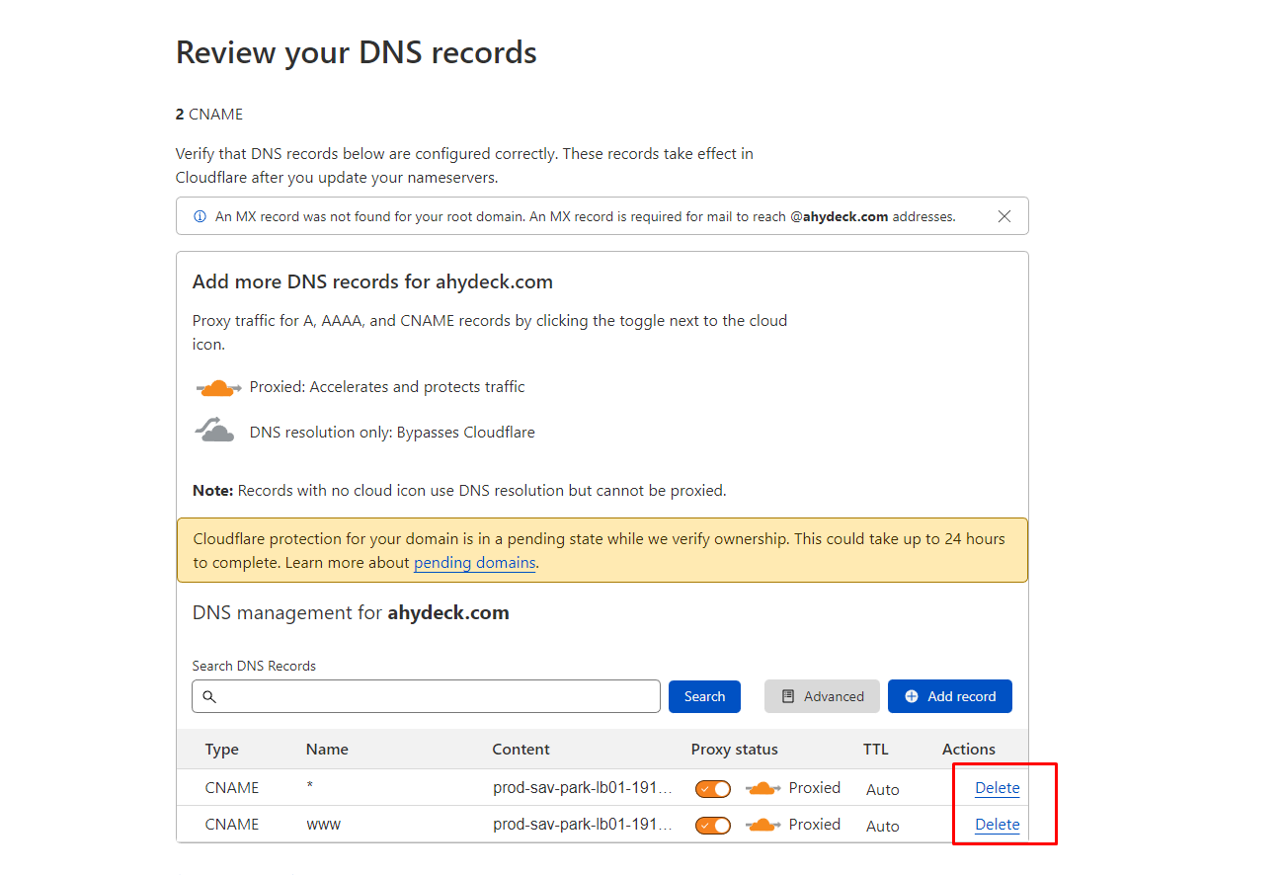Click the Review your DNS records heading

point(357,52)
